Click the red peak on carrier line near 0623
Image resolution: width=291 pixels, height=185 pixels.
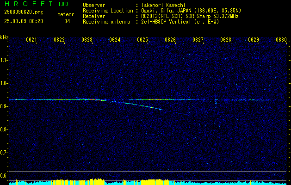(x=96, y=99)
